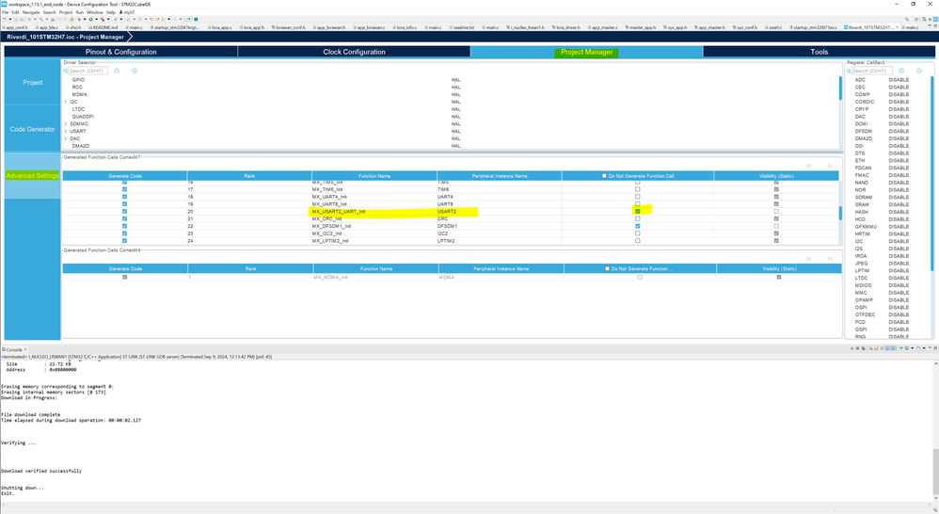Click the previous-result arrow icon beside Driver Selector search
The width and height of the screenshot is (939, 514).
click(117, 71)
